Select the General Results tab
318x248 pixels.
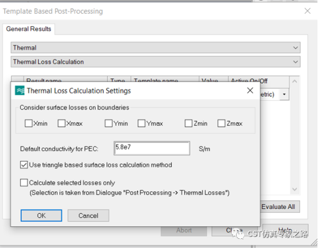[28, 29]
